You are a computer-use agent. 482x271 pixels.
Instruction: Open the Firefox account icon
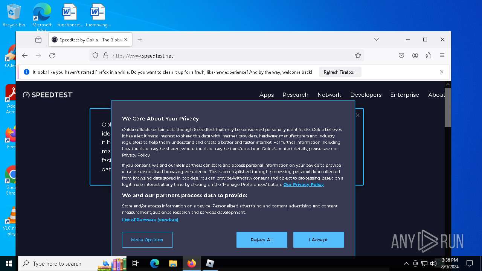pyautogui.click(x=415, y=55)
